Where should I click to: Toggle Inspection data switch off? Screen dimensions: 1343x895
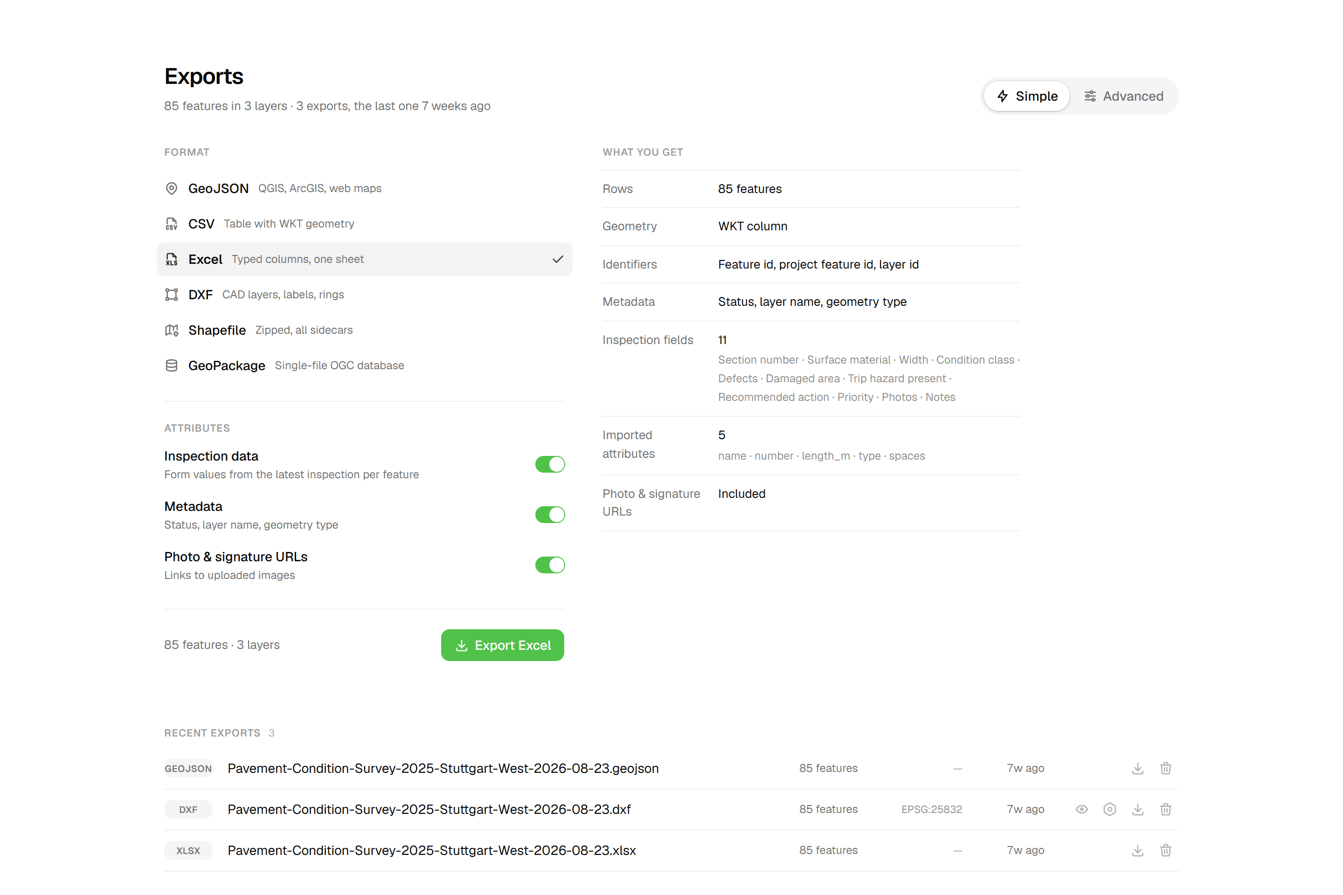[x=550, y=465]
